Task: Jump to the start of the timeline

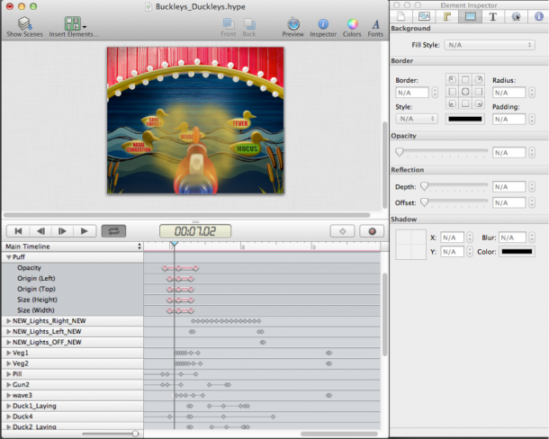Action: point(18,231)
